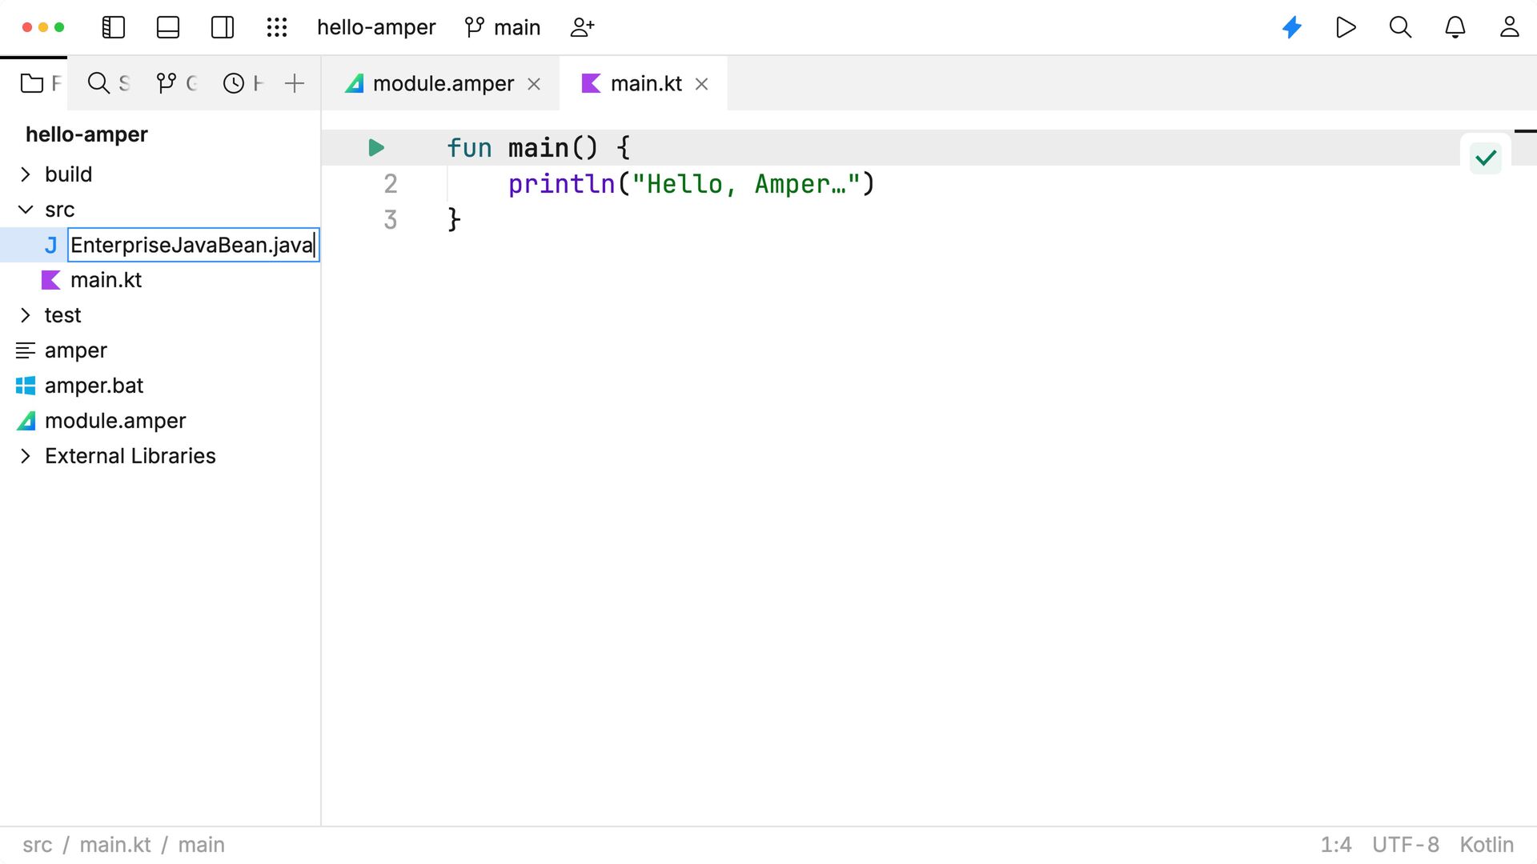Click the run gutter icon beside fun main
This screenshot has height=864, width=1537.
pos(376,147)
